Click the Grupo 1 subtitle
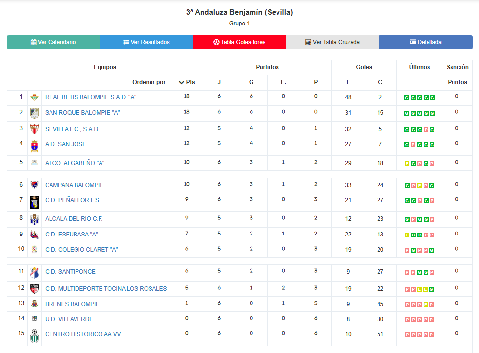This screenshot has height=353, width=479. pyautogui.click(x=239, y=24)
